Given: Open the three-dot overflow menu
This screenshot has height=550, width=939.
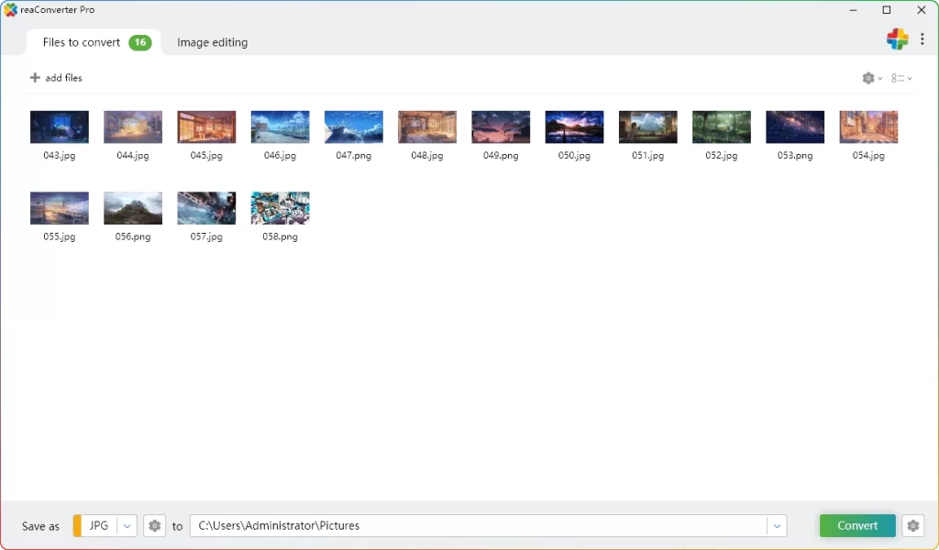Looking at the screenshot, I should [x=922, y=39].
